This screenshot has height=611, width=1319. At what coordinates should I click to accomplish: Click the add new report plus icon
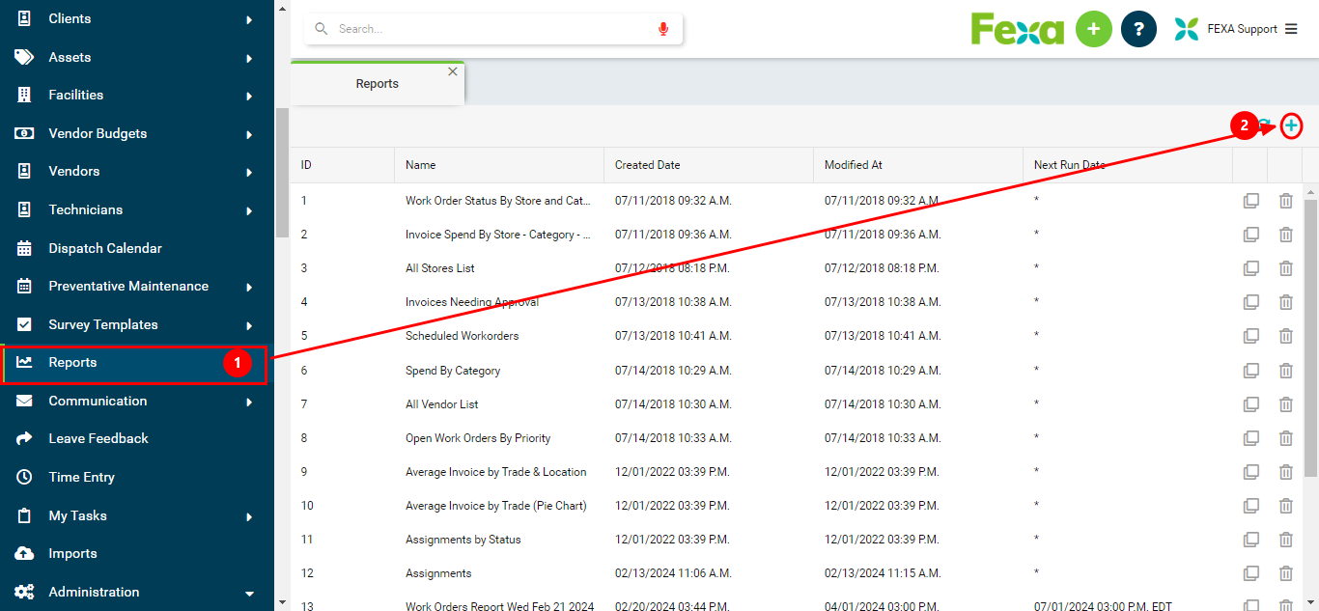pos(1291,125)
